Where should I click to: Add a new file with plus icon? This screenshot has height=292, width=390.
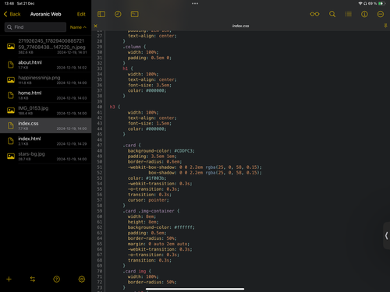click(x=9, y=279)
